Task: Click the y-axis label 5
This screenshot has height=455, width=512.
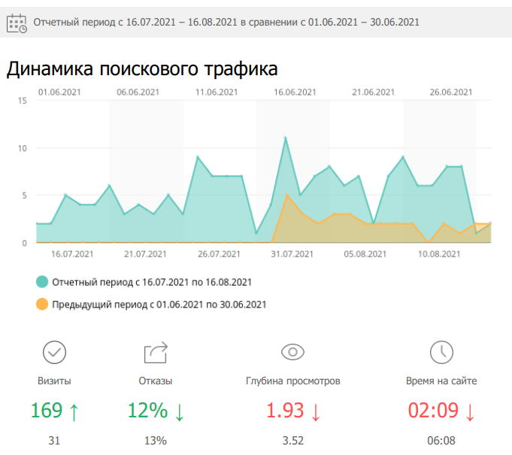Action: pos(25,196)
